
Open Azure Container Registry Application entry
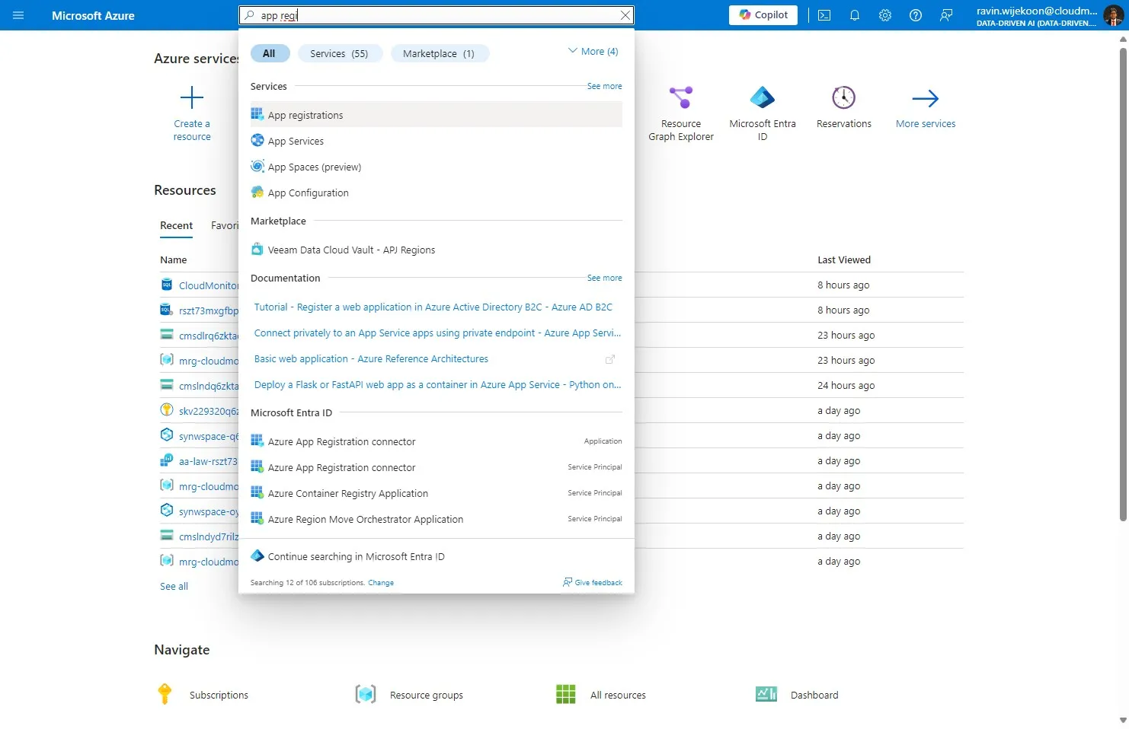(x=436, y=493)
